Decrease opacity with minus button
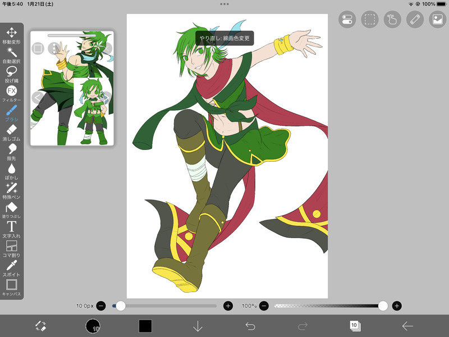The height and width of the screenshot is (337, 449). pyautogui.click(x=264, y=306)
